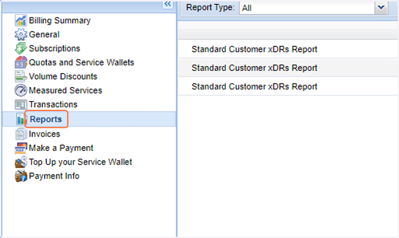Screen dimensions: 399x238
Task: Click the Invoices document icon
Action: 21,134
